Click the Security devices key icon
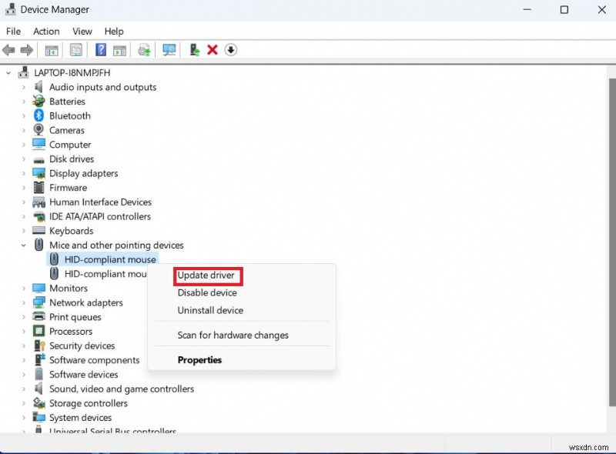This screenshot has height=454, width=616. point(39,346)
